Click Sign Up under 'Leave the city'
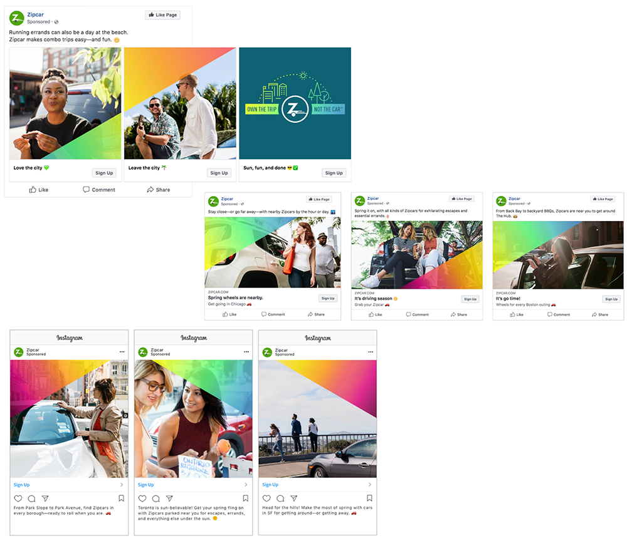 pos(219,173)
